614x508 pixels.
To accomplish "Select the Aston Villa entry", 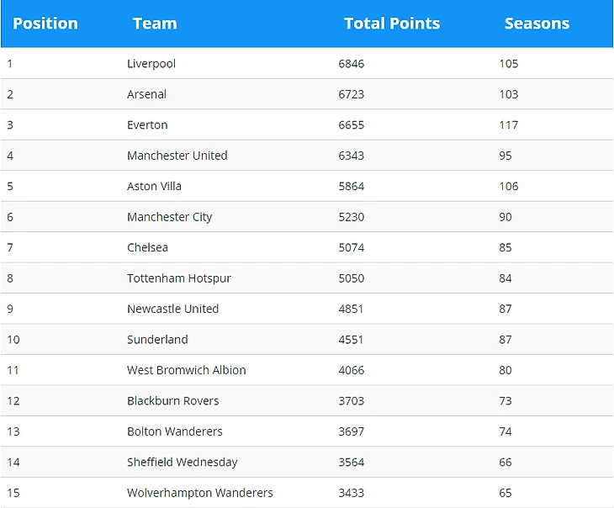I will click(x=154, y=186).
